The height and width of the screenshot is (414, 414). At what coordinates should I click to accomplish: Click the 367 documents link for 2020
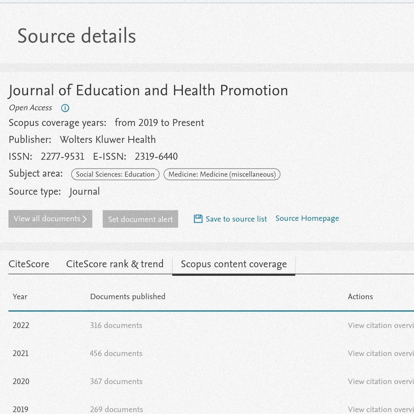116,381
